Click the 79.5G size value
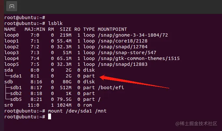 tap(64, 99)
